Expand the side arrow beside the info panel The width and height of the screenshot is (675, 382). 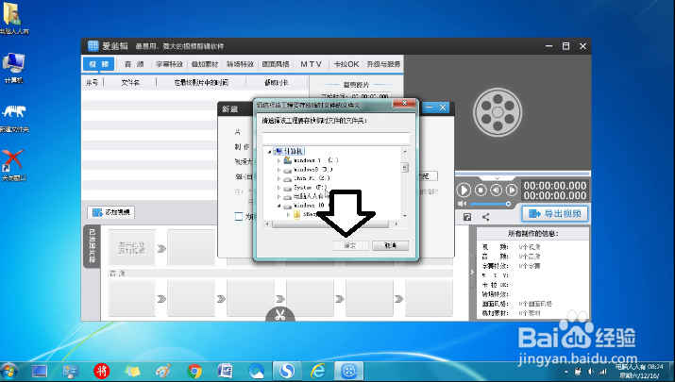click(x=472, y=272)
